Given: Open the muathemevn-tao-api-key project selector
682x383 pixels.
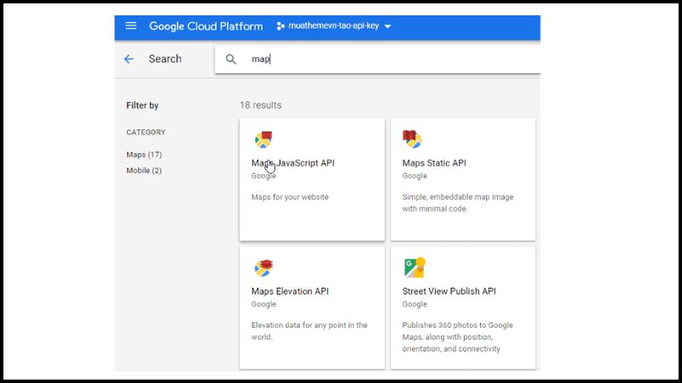Looking at the screenshot, I should click(333, 26).
